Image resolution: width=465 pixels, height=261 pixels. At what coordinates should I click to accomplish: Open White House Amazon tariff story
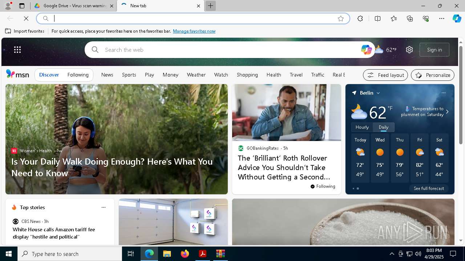click(x=54, y=233)
